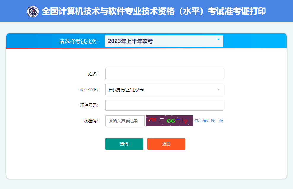Expand the 居民身份证/社保卡 ID type dropdown
The height and width of the screenshot is (189, 293).
tap(164, 89)
